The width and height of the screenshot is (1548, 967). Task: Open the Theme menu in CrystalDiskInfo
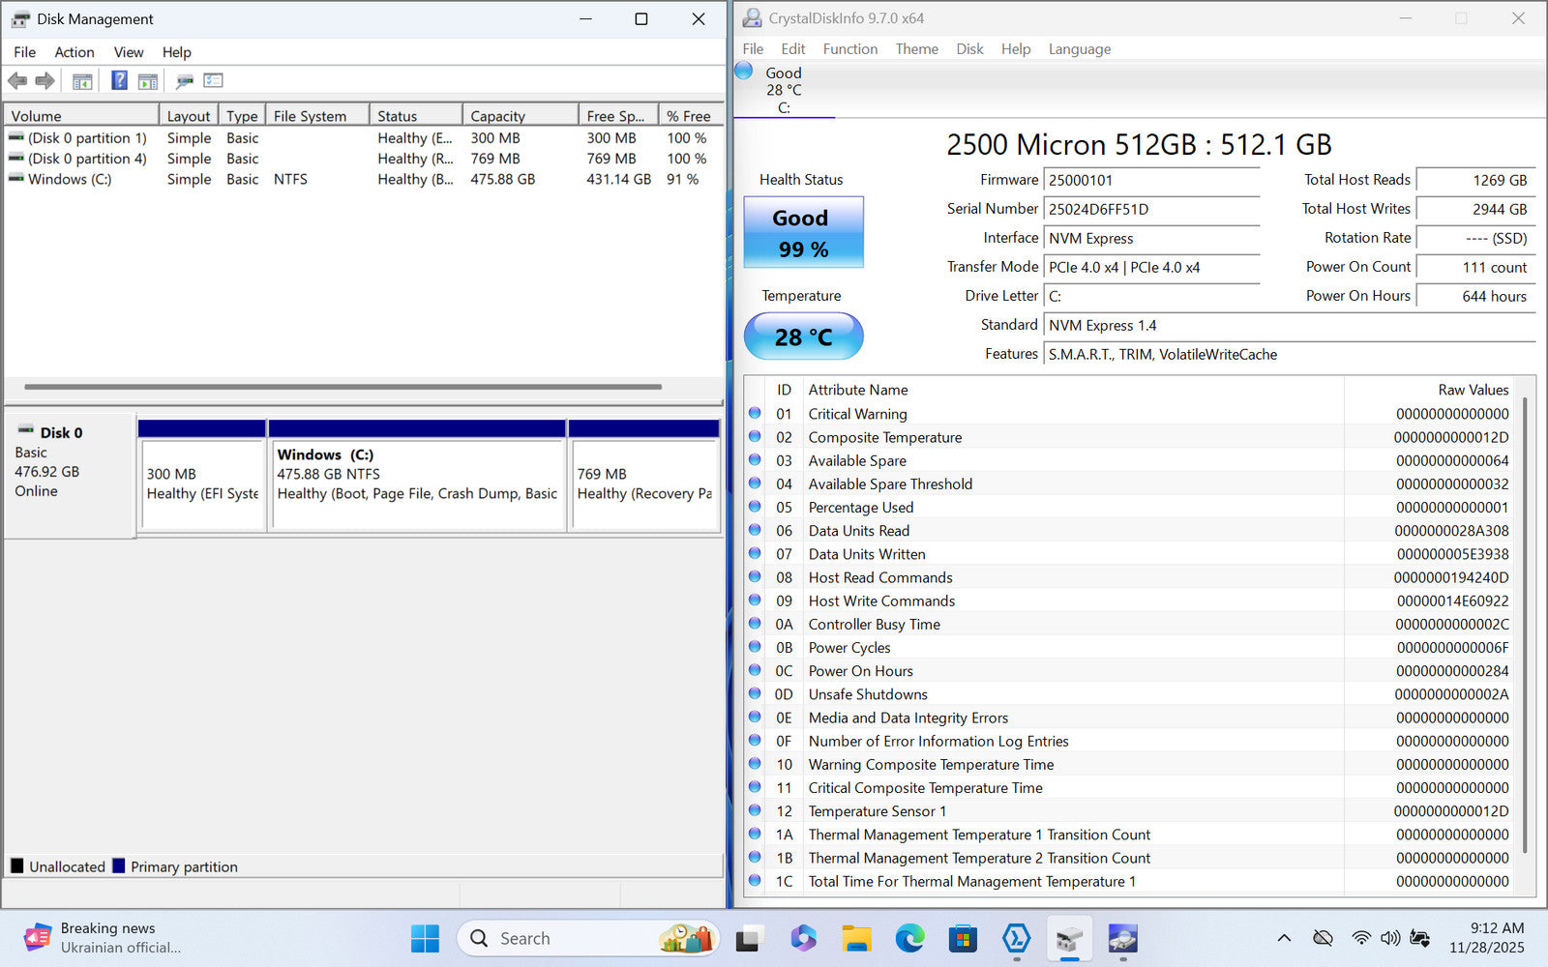point(916,49)
